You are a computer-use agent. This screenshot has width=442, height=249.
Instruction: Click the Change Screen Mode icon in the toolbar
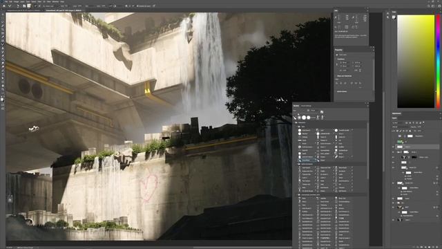(3, 109)
